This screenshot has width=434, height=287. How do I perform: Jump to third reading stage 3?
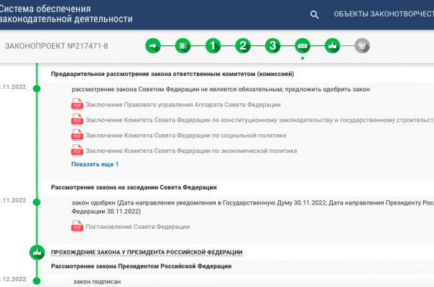(x=272, y=46)
